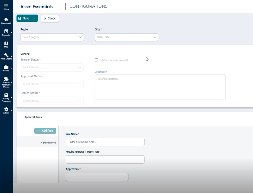Open the Map sidebar icon
253x193 pixels.
pos(6,43)
